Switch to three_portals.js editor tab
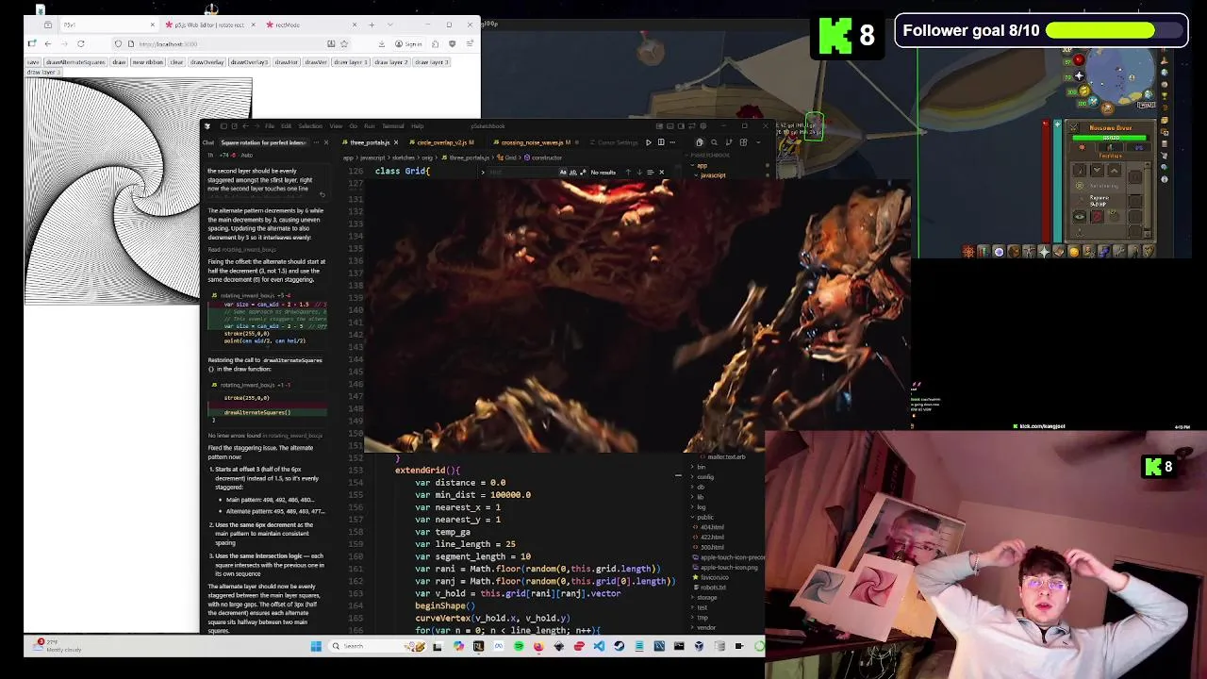 pyautogui.click(x=370, y=142)
